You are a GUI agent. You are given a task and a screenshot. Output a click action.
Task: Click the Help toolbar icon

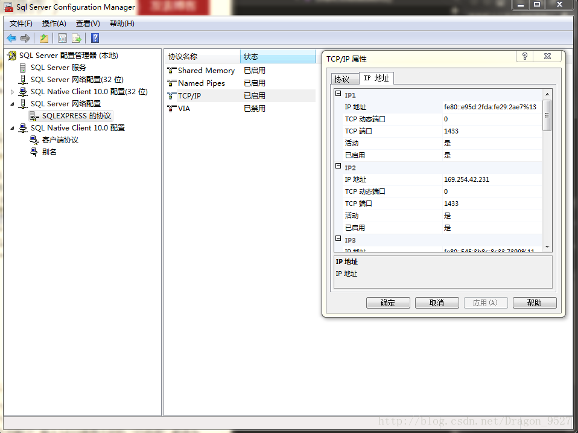[x=95, y=38]
